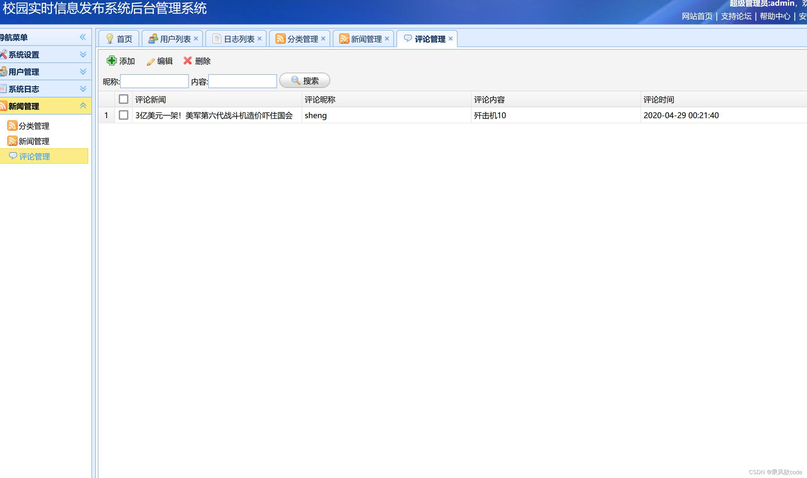Click the 删除 red X icon
Viewport: 807px width, 478px height.
coord(188,61)
